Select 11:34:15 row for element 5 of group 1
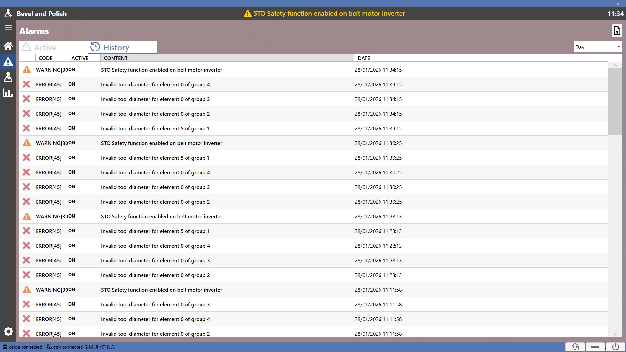Viewport: 626px width, 352px height. (x=314, y=128)
